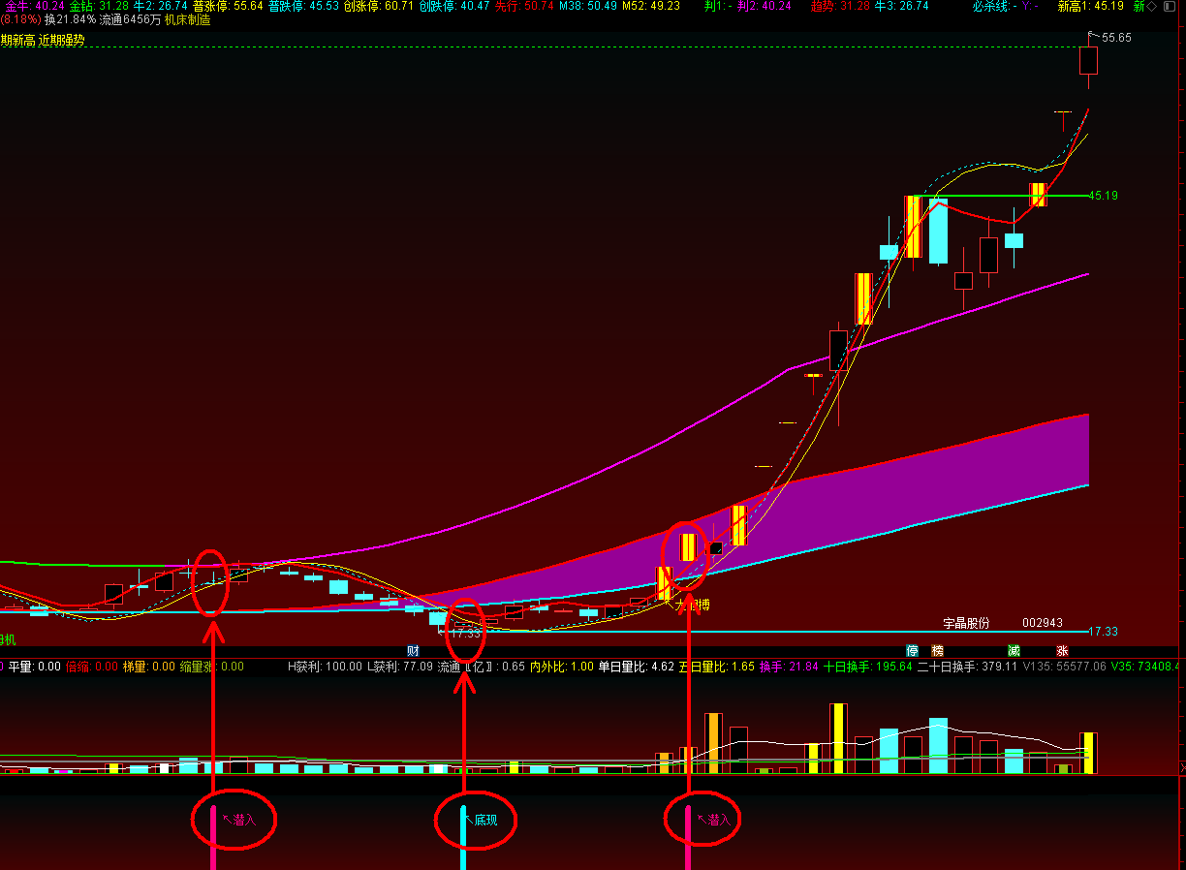The width and height of the screenshot is (1186, 870).
Task: Select the 倍缩 0.00 volume label
Action: tap(92, 667)
